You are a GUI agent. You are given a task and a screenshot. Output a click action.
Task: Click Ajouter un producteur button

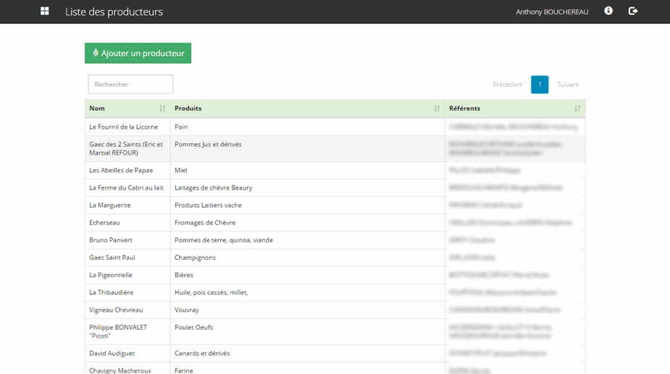pyautogui.click(x=138, y=54)
